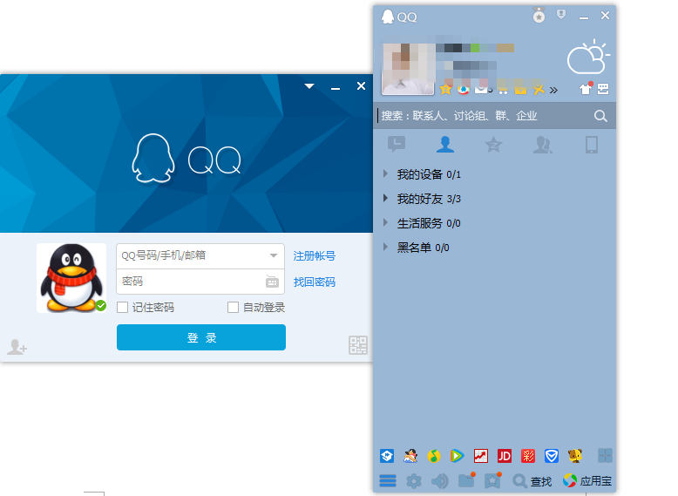Change online status green badge on penguin avatar
Image resolution: width=678 pixels, height=496 pixels.
coord(101,306)
